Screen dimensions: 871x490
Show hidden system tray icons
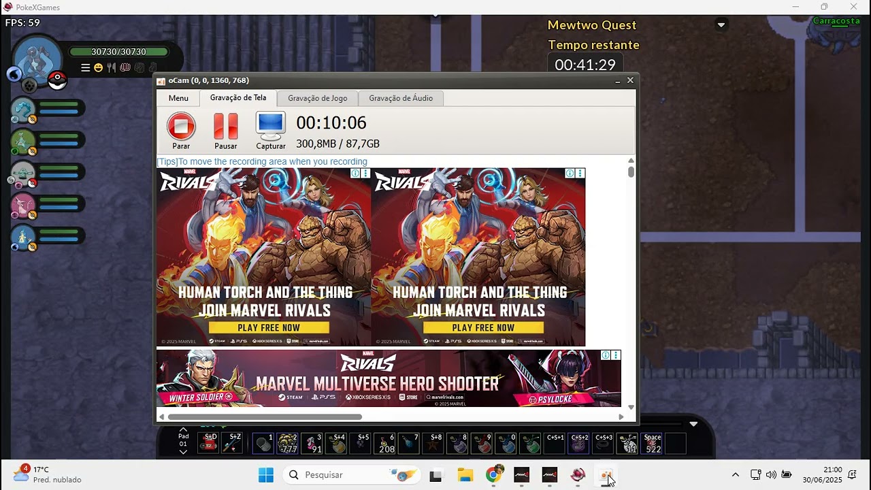(x=735, y=475)
